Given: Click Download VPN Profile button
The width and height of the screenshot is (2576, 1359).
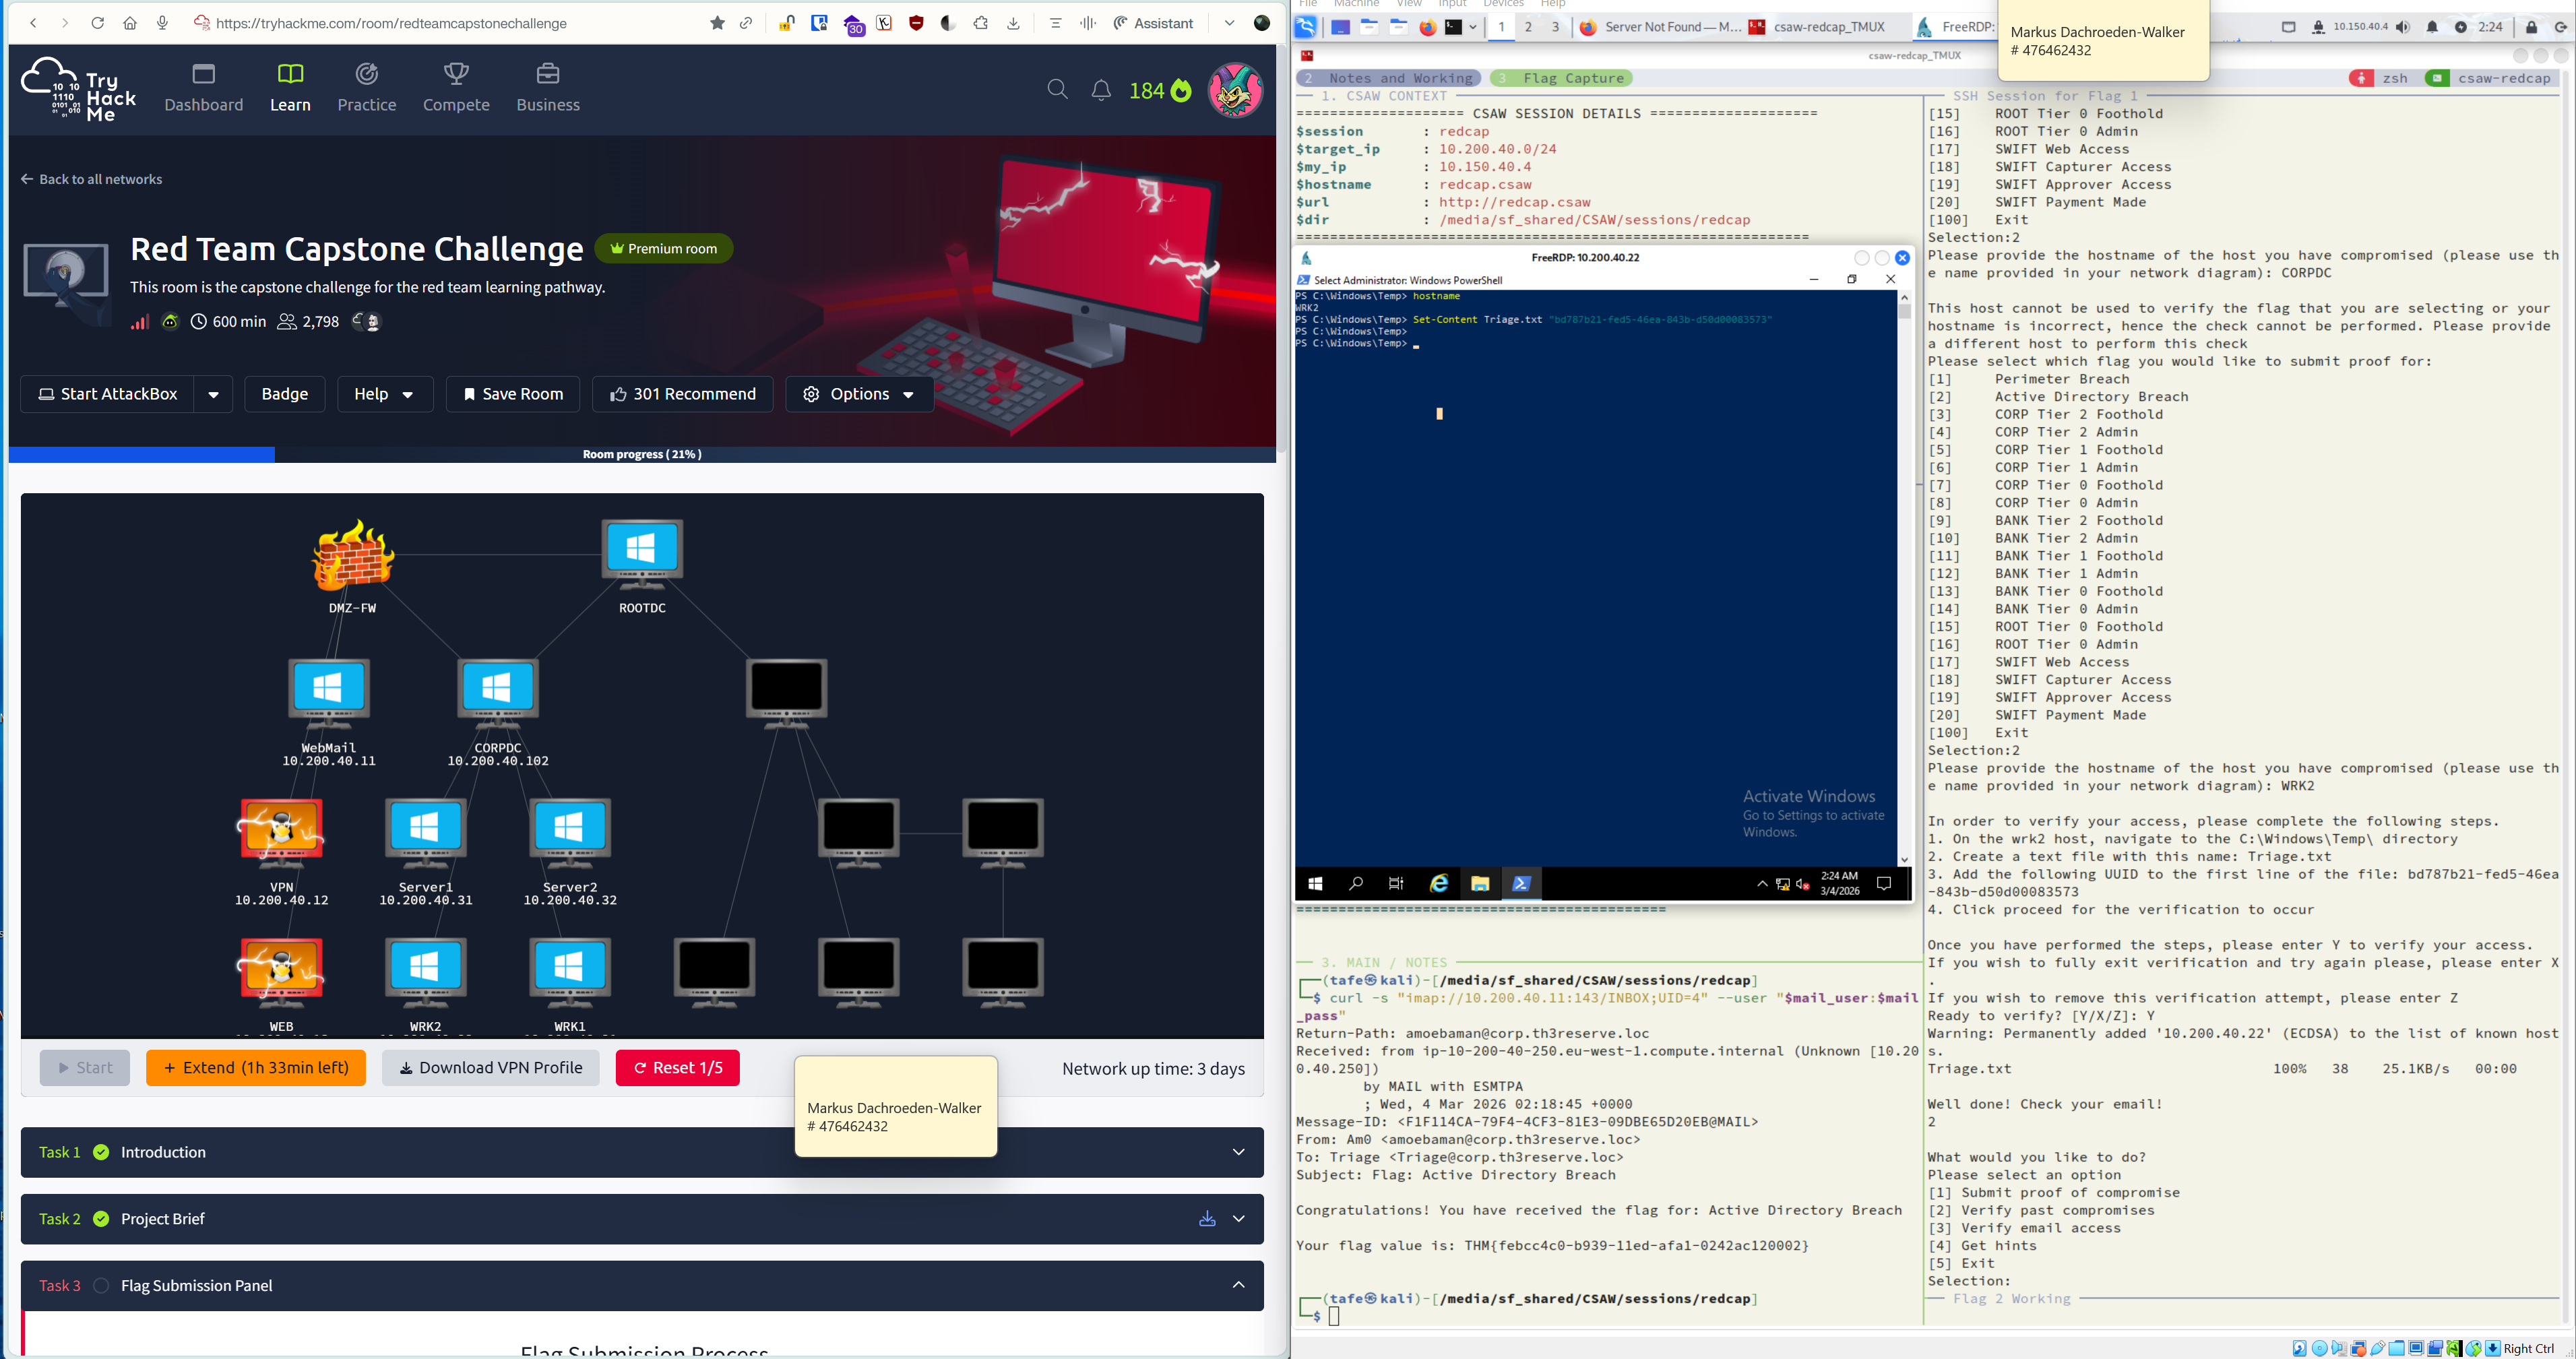Looking at the screenshot, I should [x=490, y=1068].
